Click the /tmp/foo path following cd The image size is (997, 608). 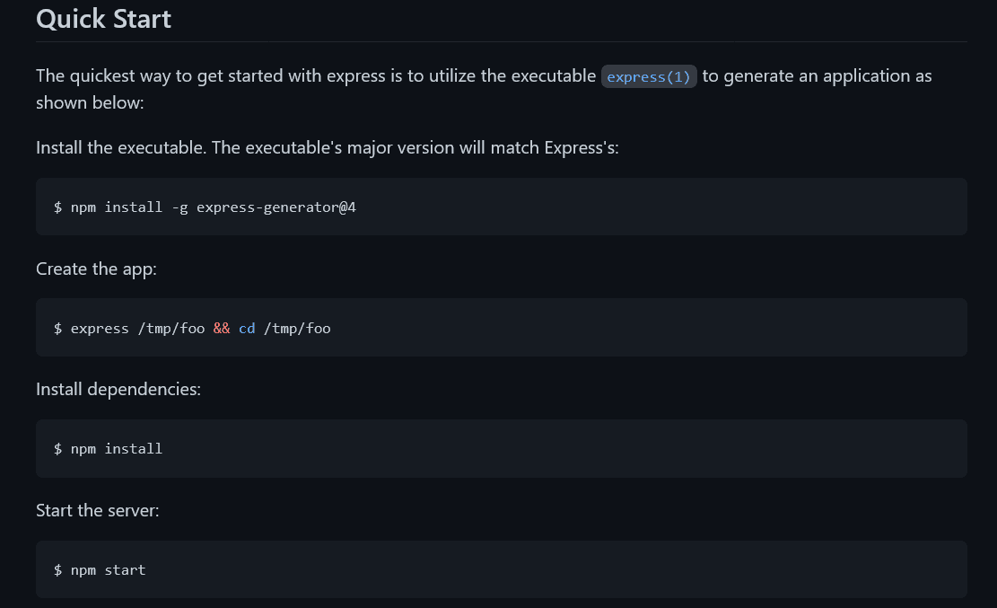297,329
